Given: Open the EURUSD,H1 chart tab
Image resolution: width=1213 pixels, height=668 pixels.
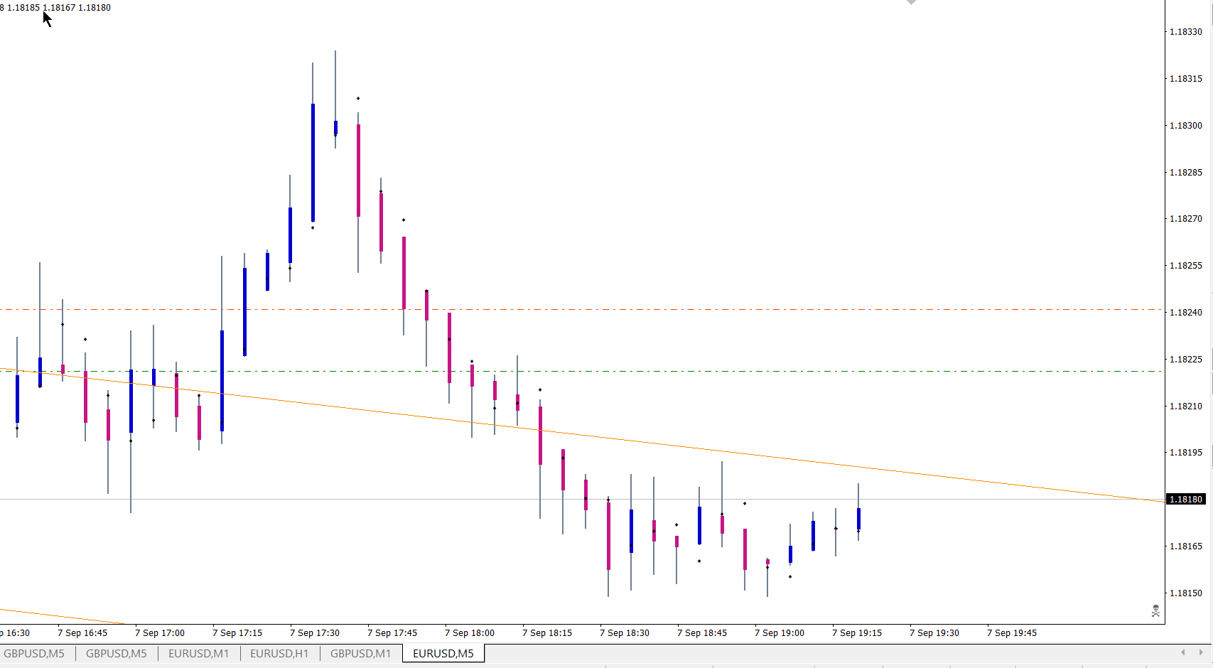Looking at the screenshot, I should (279, 653).
